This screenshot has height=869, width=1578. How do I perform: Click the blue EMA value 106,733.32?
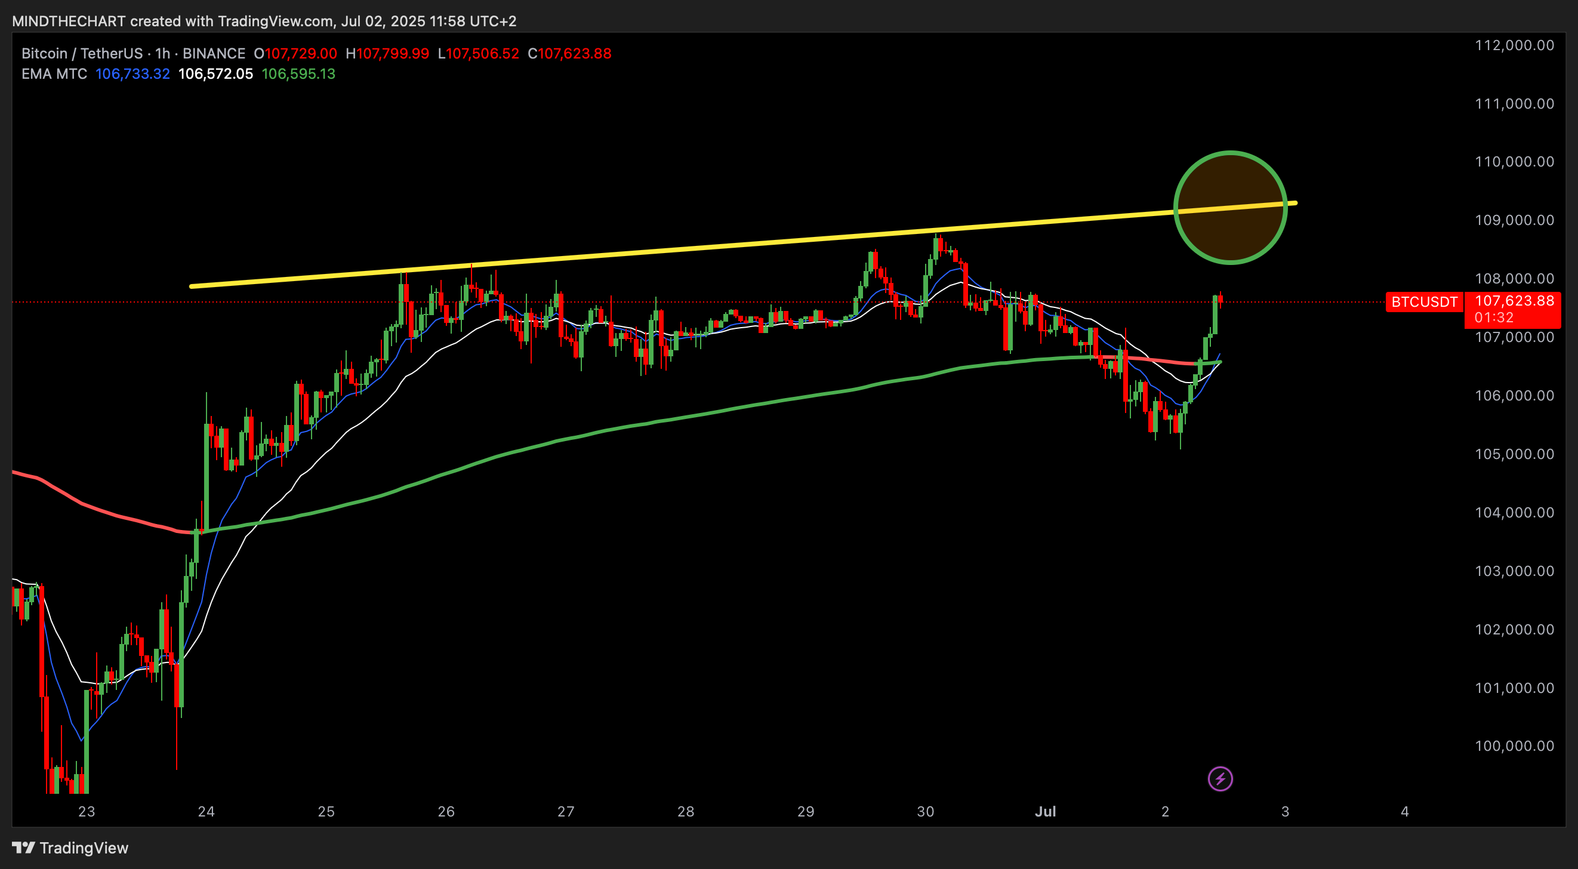(x=132, y=74)
